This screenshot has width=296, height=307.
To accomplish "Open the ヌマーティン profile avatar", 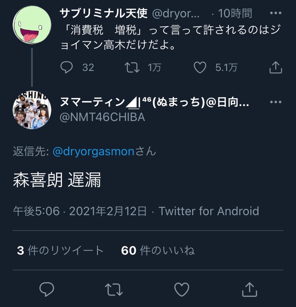I will [32, 110].
